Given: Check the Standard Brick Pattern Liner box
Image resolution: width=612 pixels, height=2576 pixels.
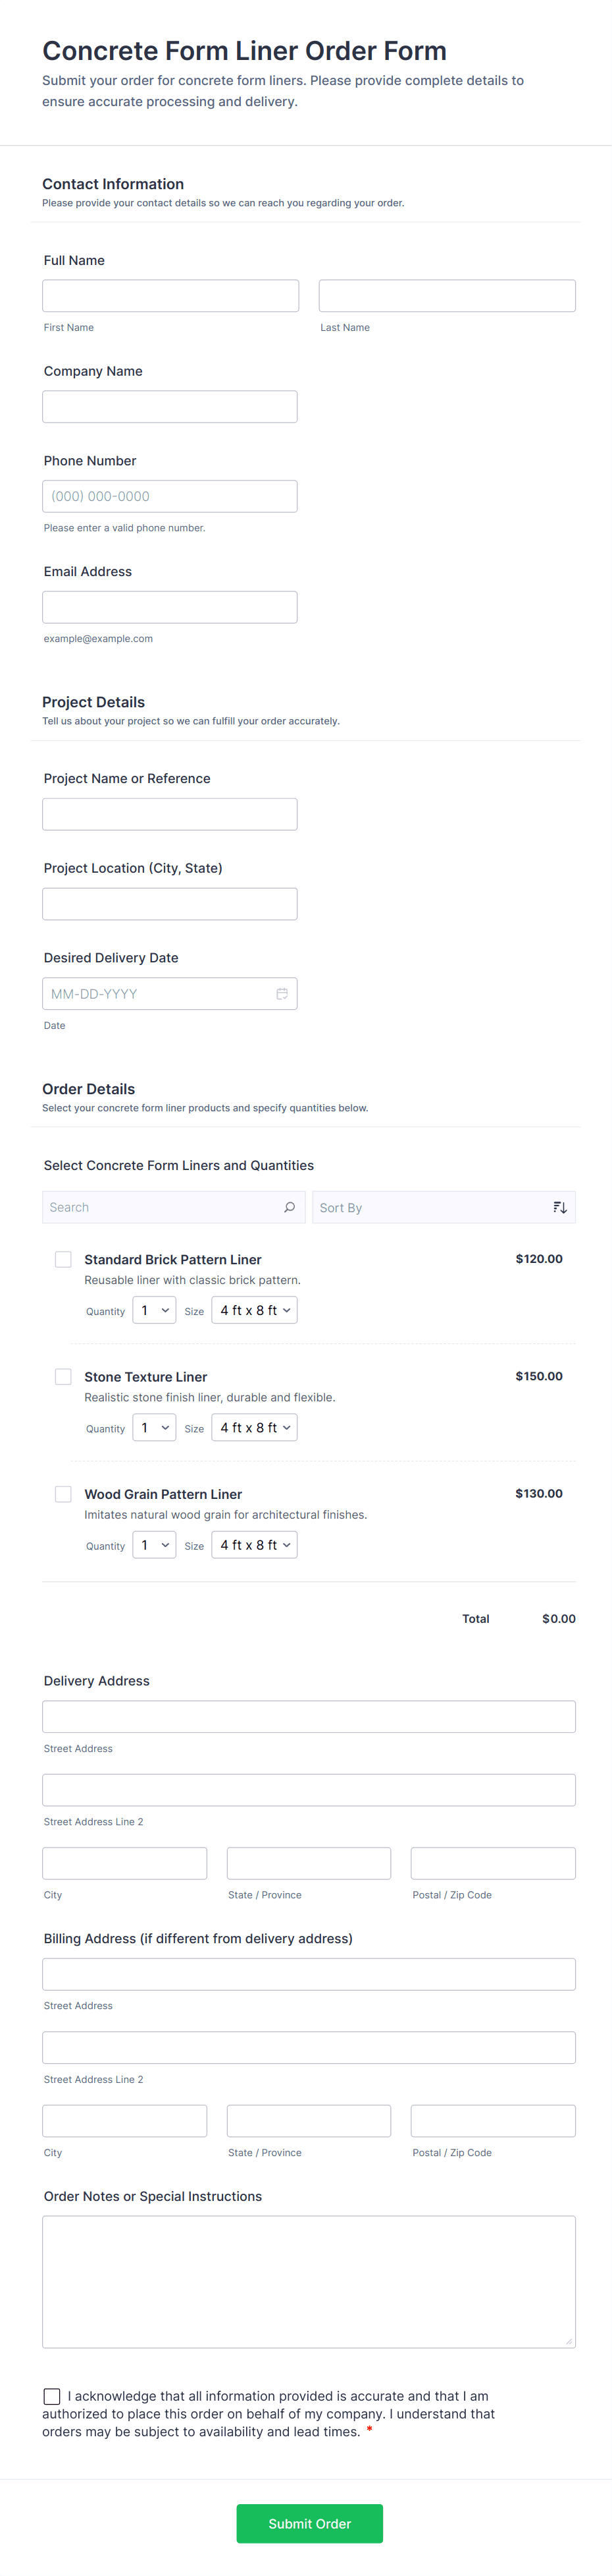Looking at the screenshot, I should pos(63,1260).
